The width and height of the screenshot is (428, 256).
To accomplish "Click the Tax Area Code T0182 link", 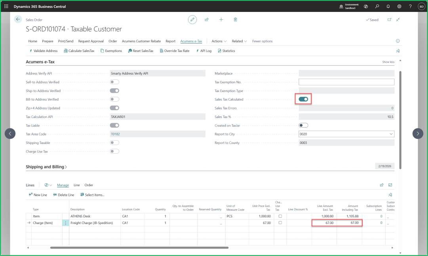I will [x=115, y=134].
